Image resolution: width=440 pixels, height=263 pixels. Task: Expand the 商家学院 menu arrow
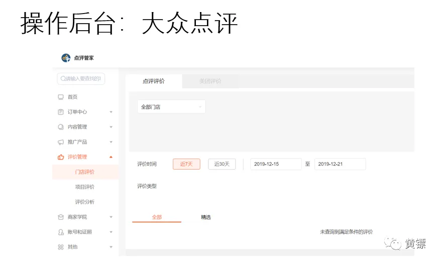[111, 217]
